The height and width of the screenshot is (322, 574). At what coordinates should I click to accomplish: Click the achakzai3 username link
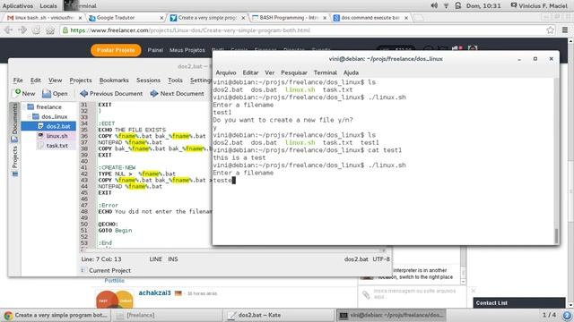pyautogui.click(x=154, y=292)
